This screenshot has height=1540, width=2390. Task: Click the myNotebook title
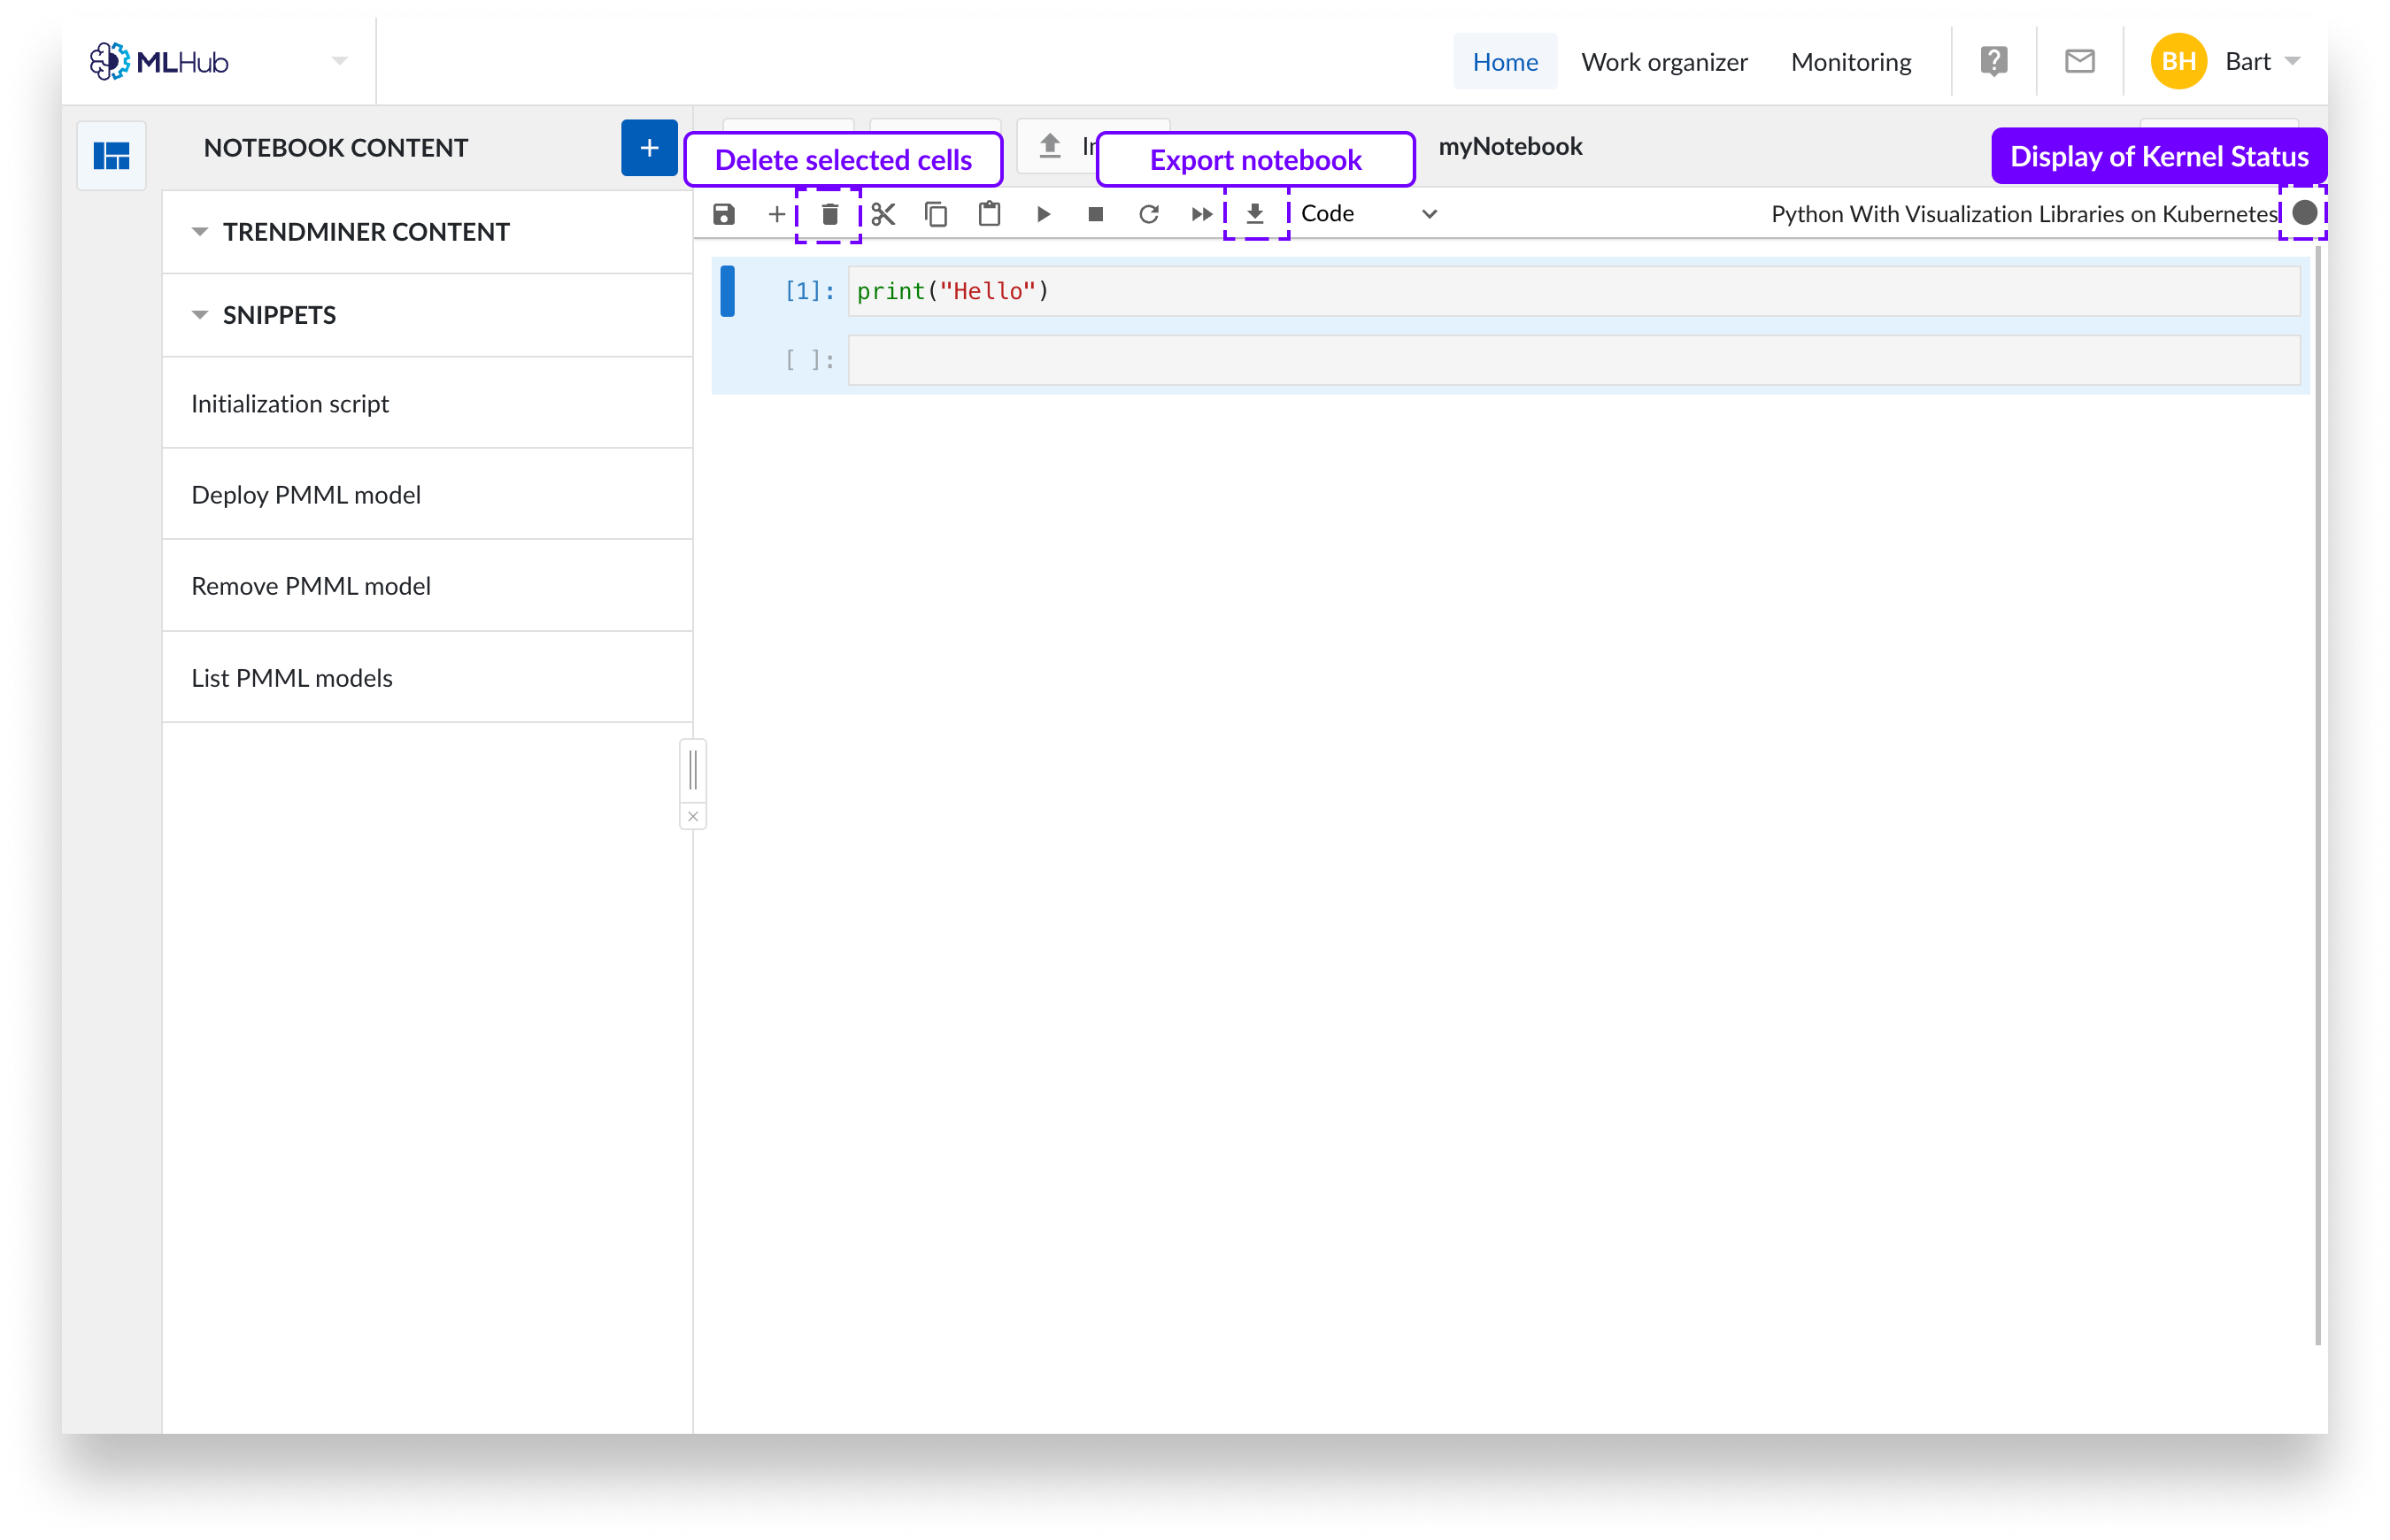pos(1509,147)
